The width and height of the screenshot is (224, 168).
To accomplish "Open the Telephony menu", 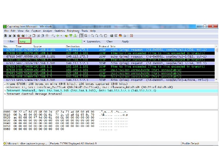I will point(73,31).
